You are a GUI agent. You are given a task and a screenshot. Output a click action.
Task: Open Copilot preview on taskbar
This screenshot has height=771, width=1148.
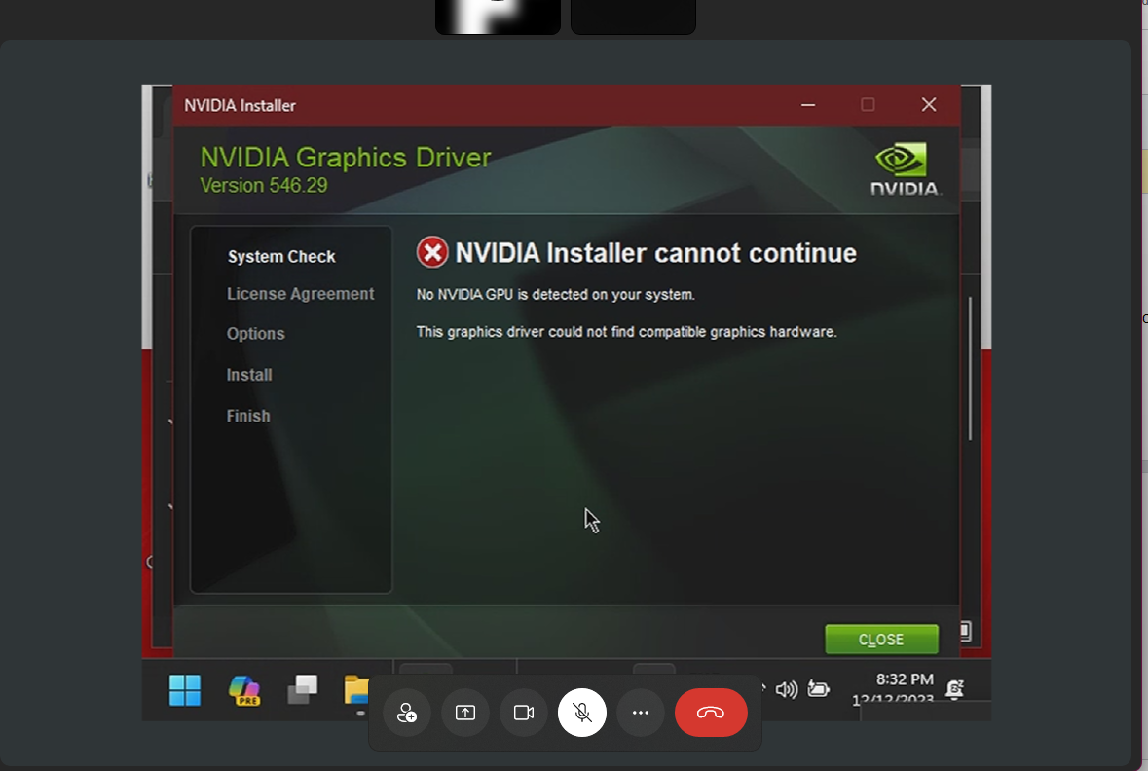pyautogui.click(x=243, y=690)
